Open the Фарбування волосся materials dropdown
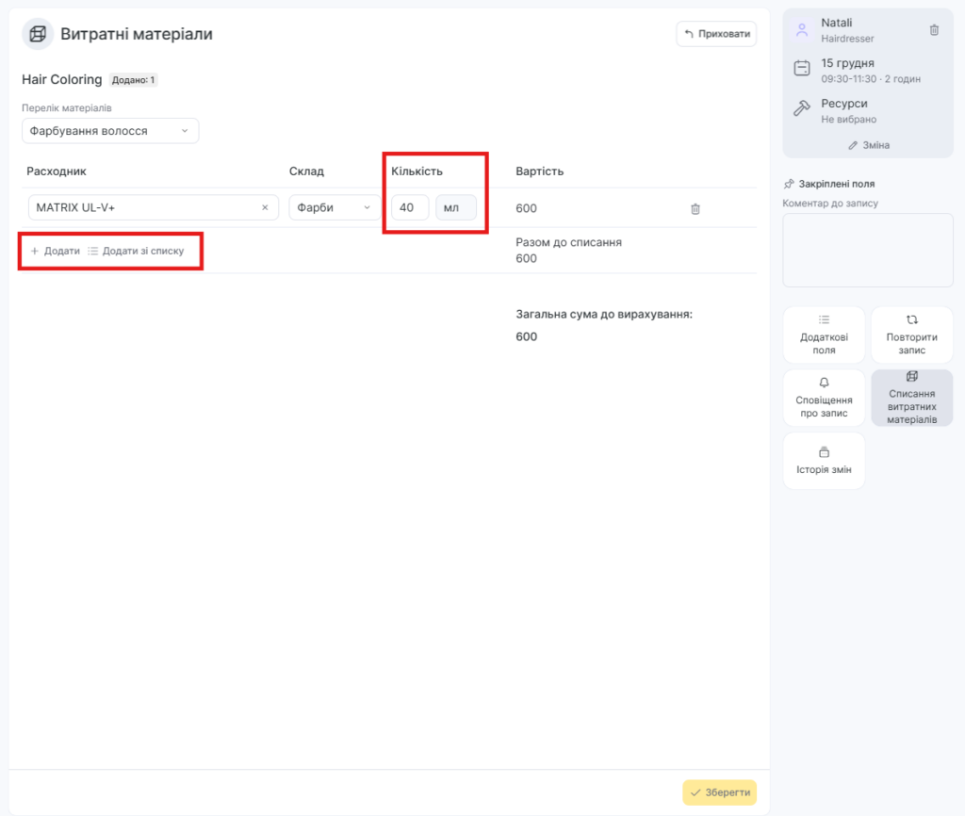Viewport: 965px width, 816px height. click(110, 131)
